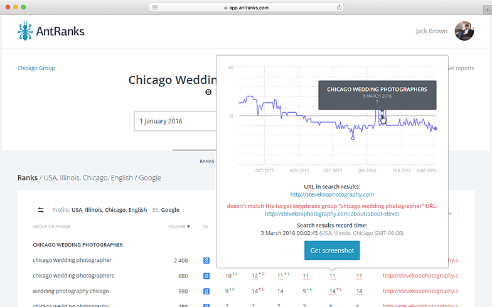This screenshot has height=307, width=492.
Task: Click the AntRanks ant logo icon
Action: (x=26, y=31)
